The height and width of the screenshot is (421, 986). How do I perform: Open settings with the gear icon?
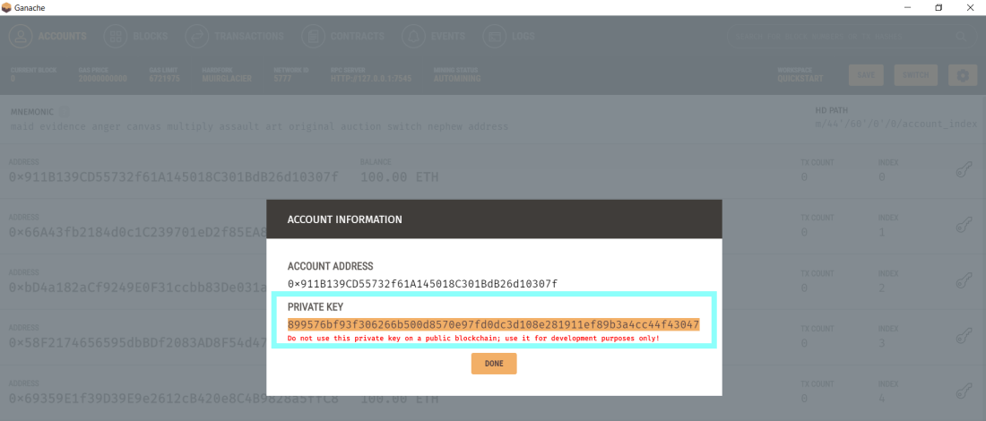click(x=963, y=75)
